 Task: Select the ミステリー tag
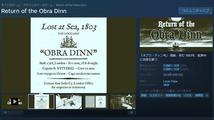tap(156, 95)
